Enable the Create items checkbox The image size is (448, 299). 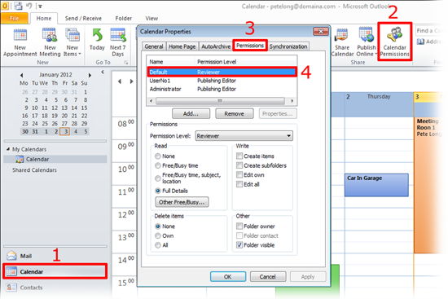[239, 156]
